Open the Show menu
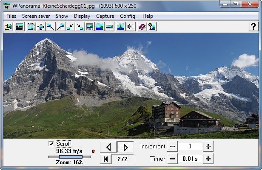Image resolution: width=262 pixels, height=170 pixels. coord(62,16)
